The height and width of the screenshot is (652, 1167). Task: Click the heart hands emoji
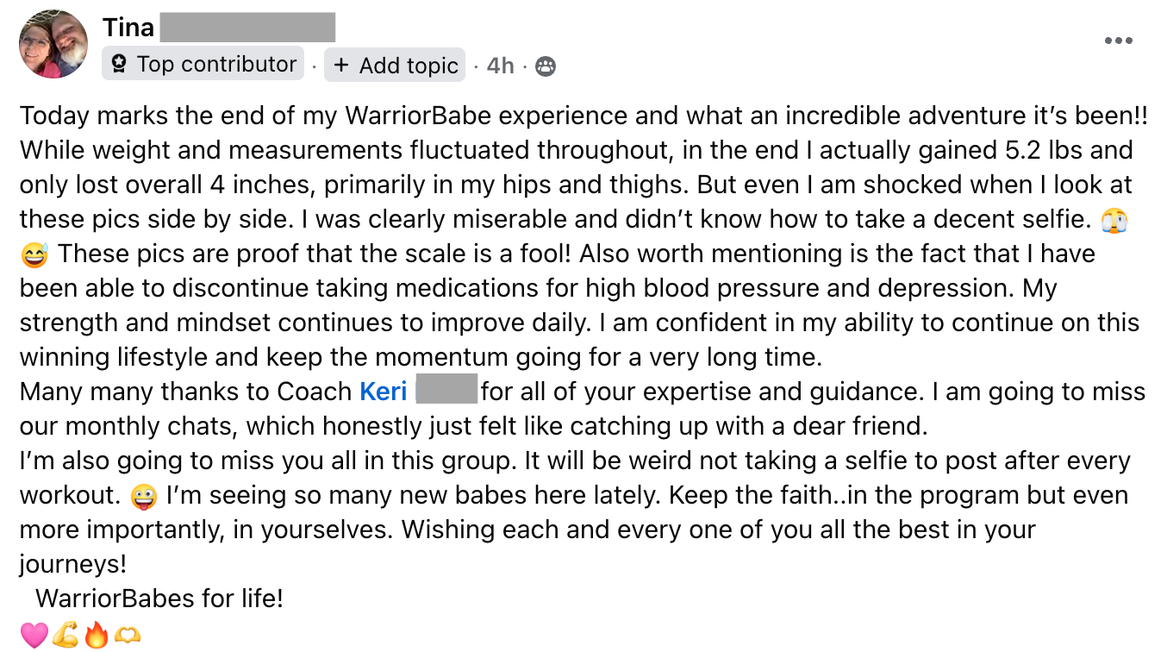pos(128,635)
